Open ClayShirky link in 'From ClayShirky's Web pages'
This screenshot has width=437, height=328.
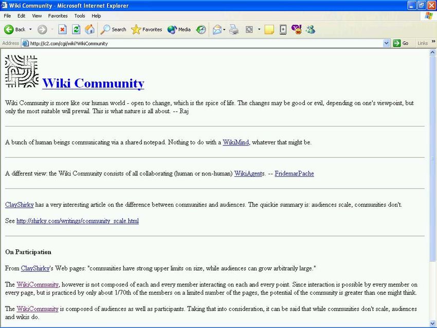click(35, 268)
